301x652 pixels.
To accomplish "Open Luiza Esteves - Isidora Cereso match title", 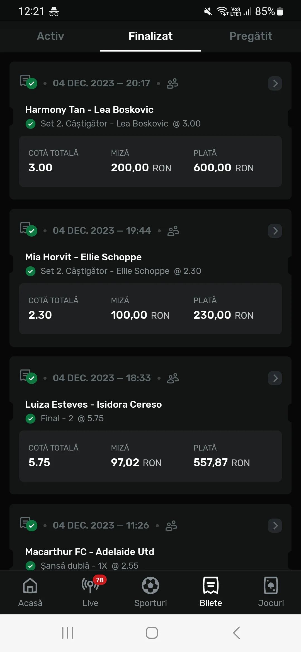I will point(93,405).
